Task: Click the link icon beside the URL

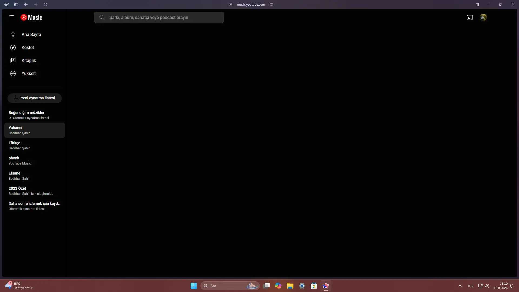Action: click(x=231, y=4)
